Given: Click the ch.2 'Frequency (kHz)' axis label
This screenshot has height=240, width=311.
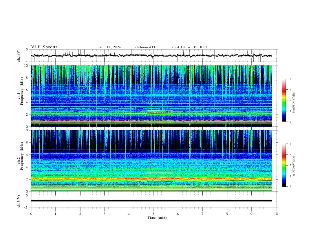Looking at the screenshot, I should pos(22,156).
